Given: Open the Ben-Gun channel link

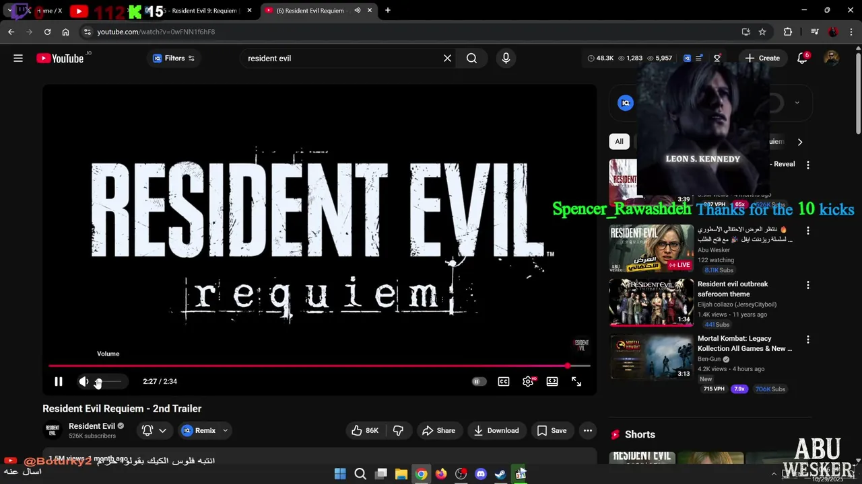Looking at the screenshot, I should (709, 359).
